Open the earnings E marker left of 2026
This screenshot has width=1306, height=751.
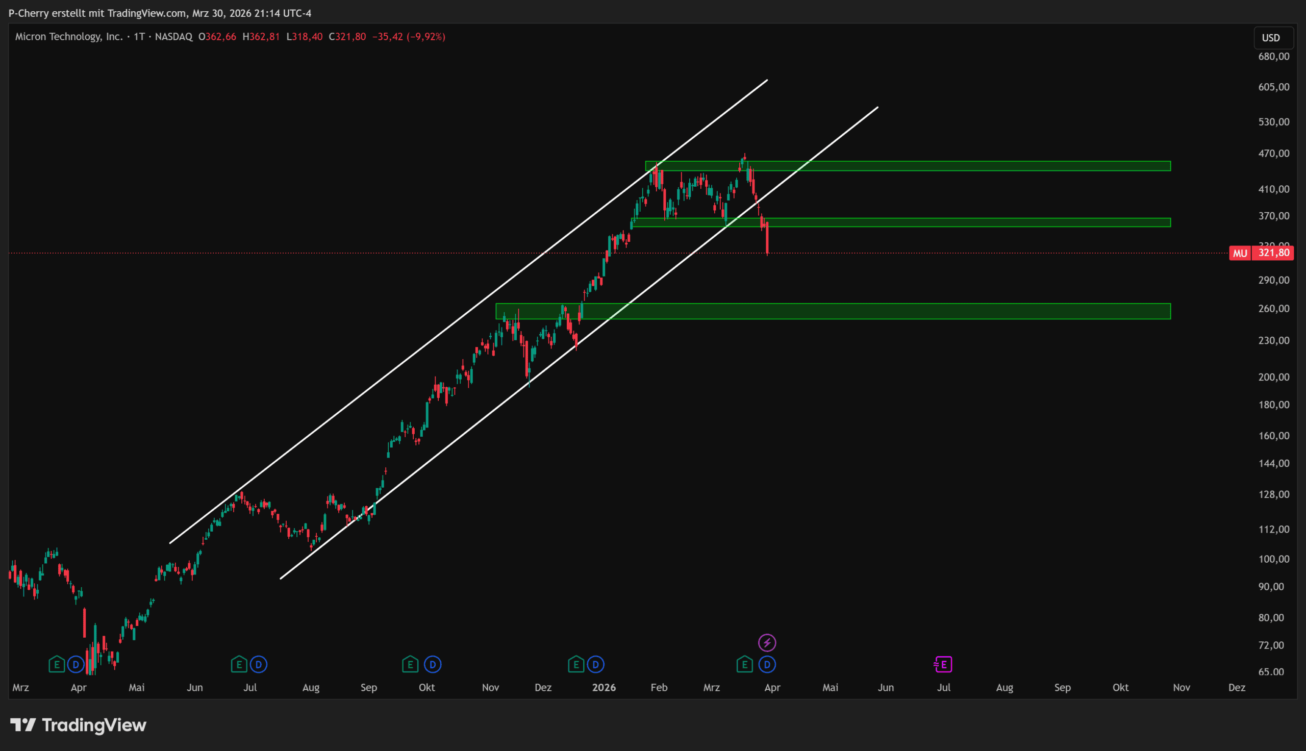click(576, 664)
